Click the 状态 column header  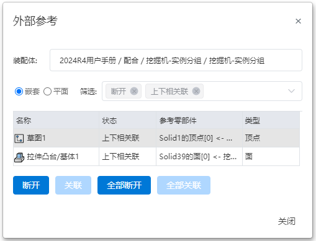click(x=127, y=120)
